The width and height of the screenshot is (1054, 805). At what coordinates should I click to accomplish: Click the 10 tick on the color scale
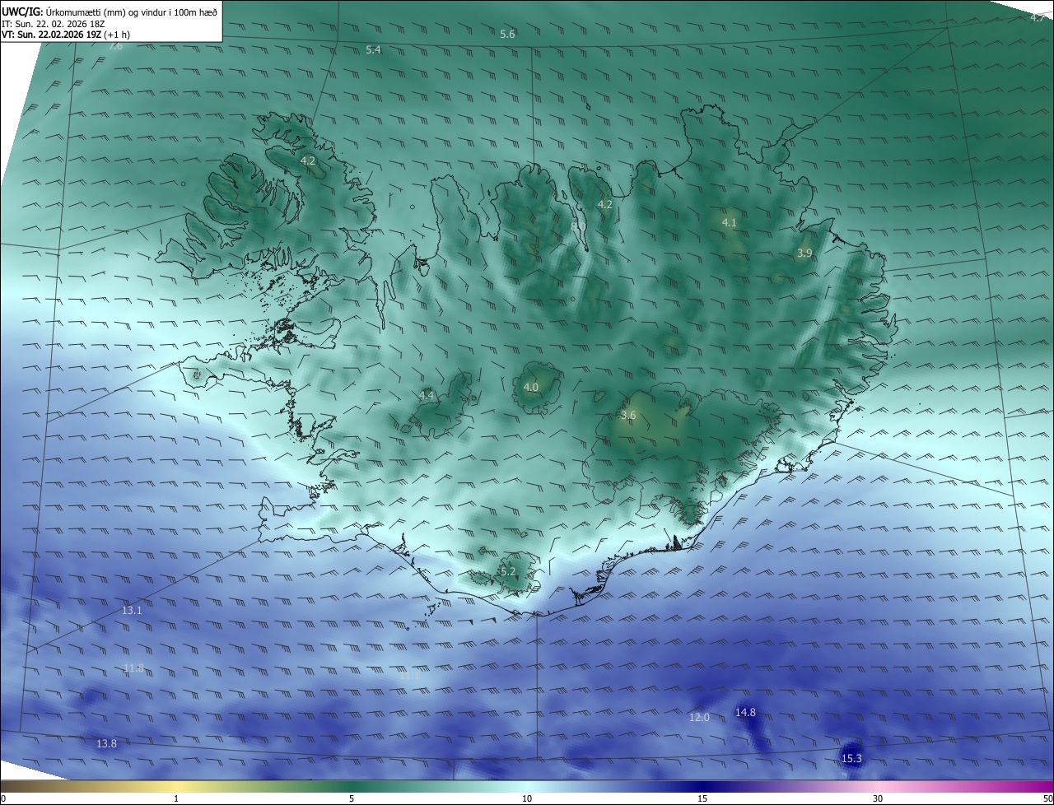pyautogui.click(x=527, y=798)
